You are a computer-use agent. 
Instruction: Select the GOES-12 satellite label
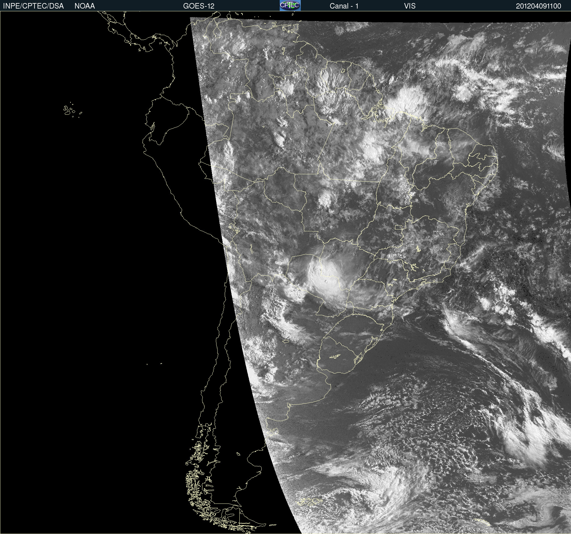(199, 6)
